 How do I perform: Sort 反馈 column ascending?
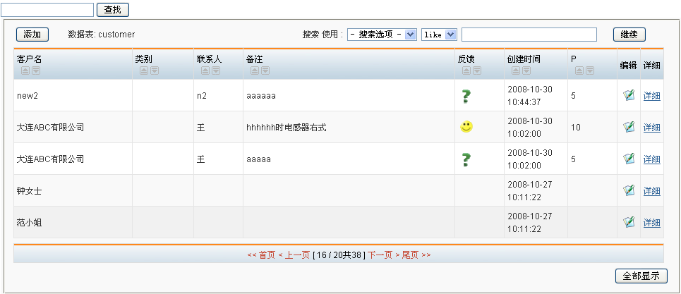[466, 71]
